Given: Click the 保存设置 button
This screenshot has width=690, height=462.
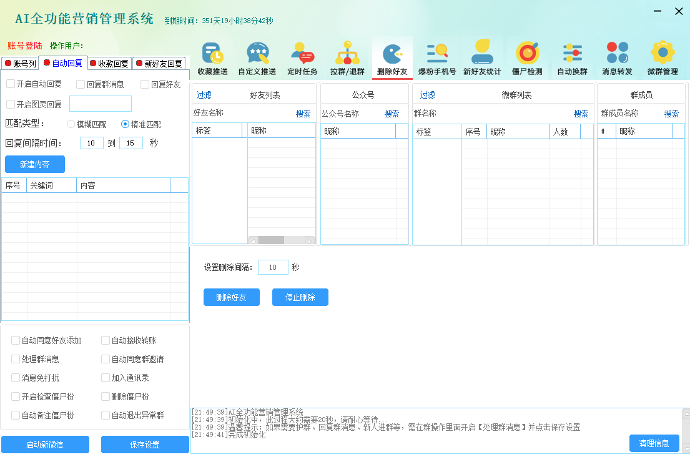Looking at the screenshot, I should [145, 445].
